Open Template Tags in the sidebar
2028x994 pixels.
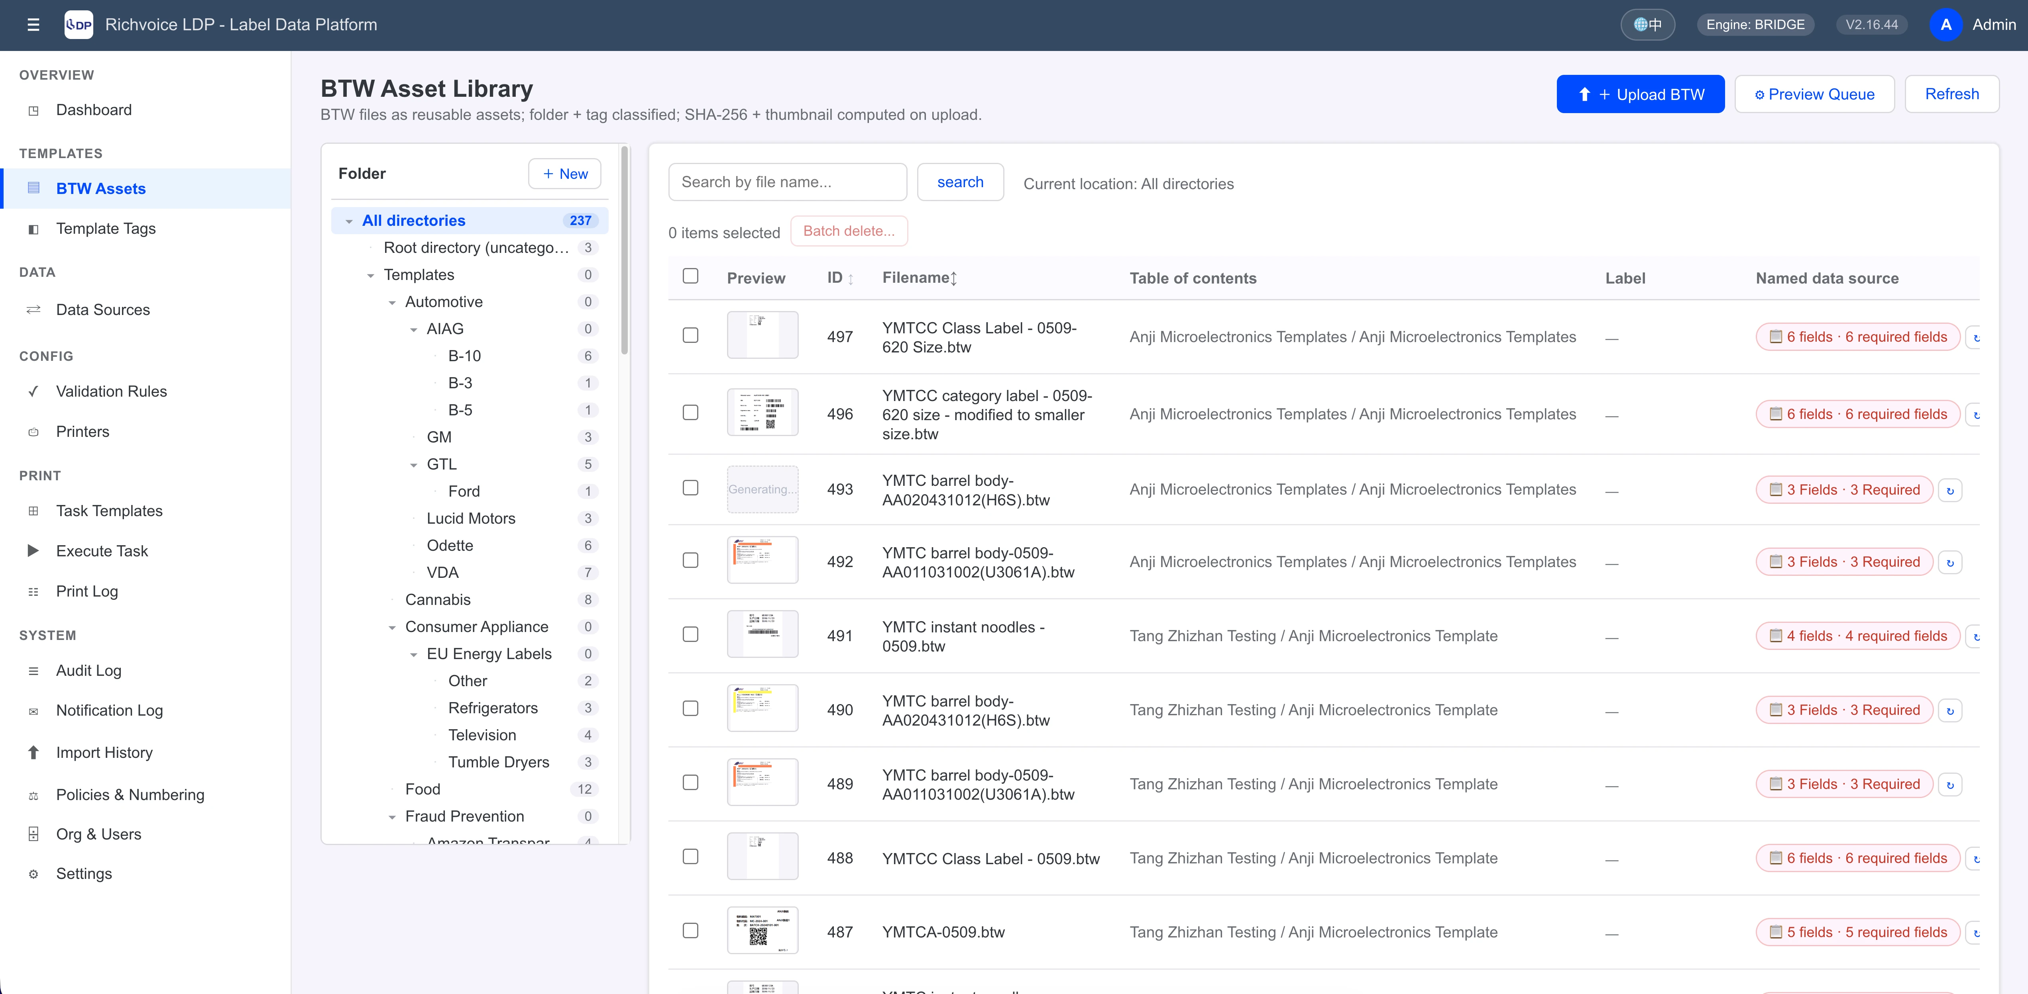point(106,229)
